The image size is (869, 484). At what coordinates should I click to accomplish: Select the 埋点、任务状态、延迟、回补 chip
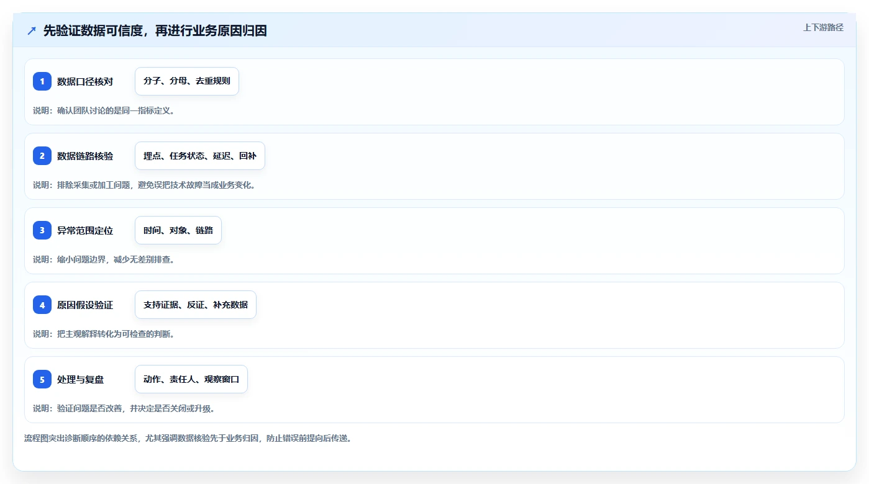pyautogui.click(x=200, y=156)
